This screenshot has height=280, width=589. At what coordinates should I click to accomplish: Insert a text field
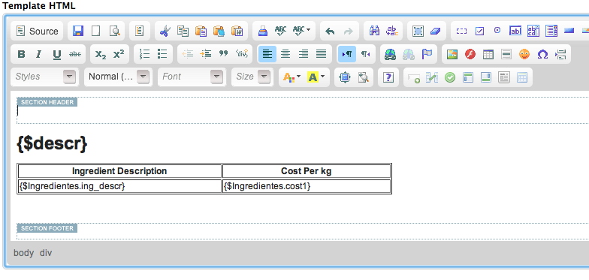click(515, 32)
